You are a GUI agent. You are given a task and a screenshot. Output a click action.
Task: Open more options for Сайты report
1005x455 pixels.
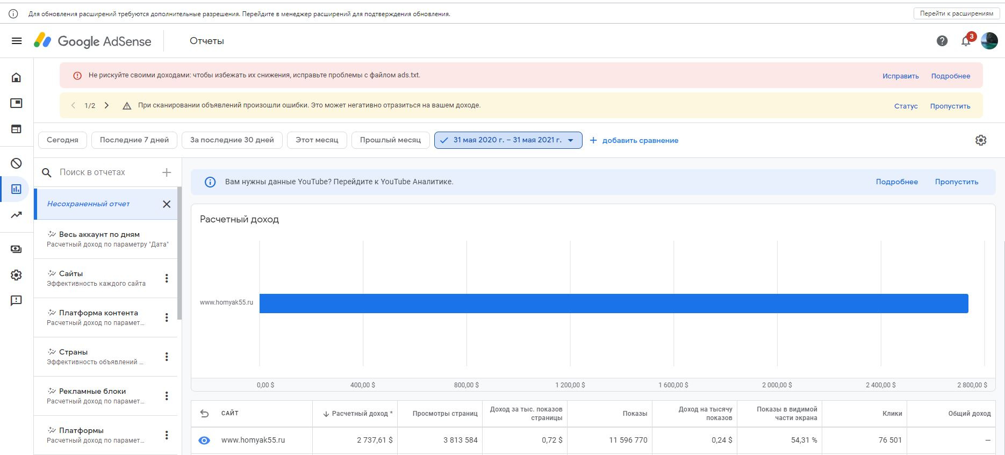pos(167,278)
